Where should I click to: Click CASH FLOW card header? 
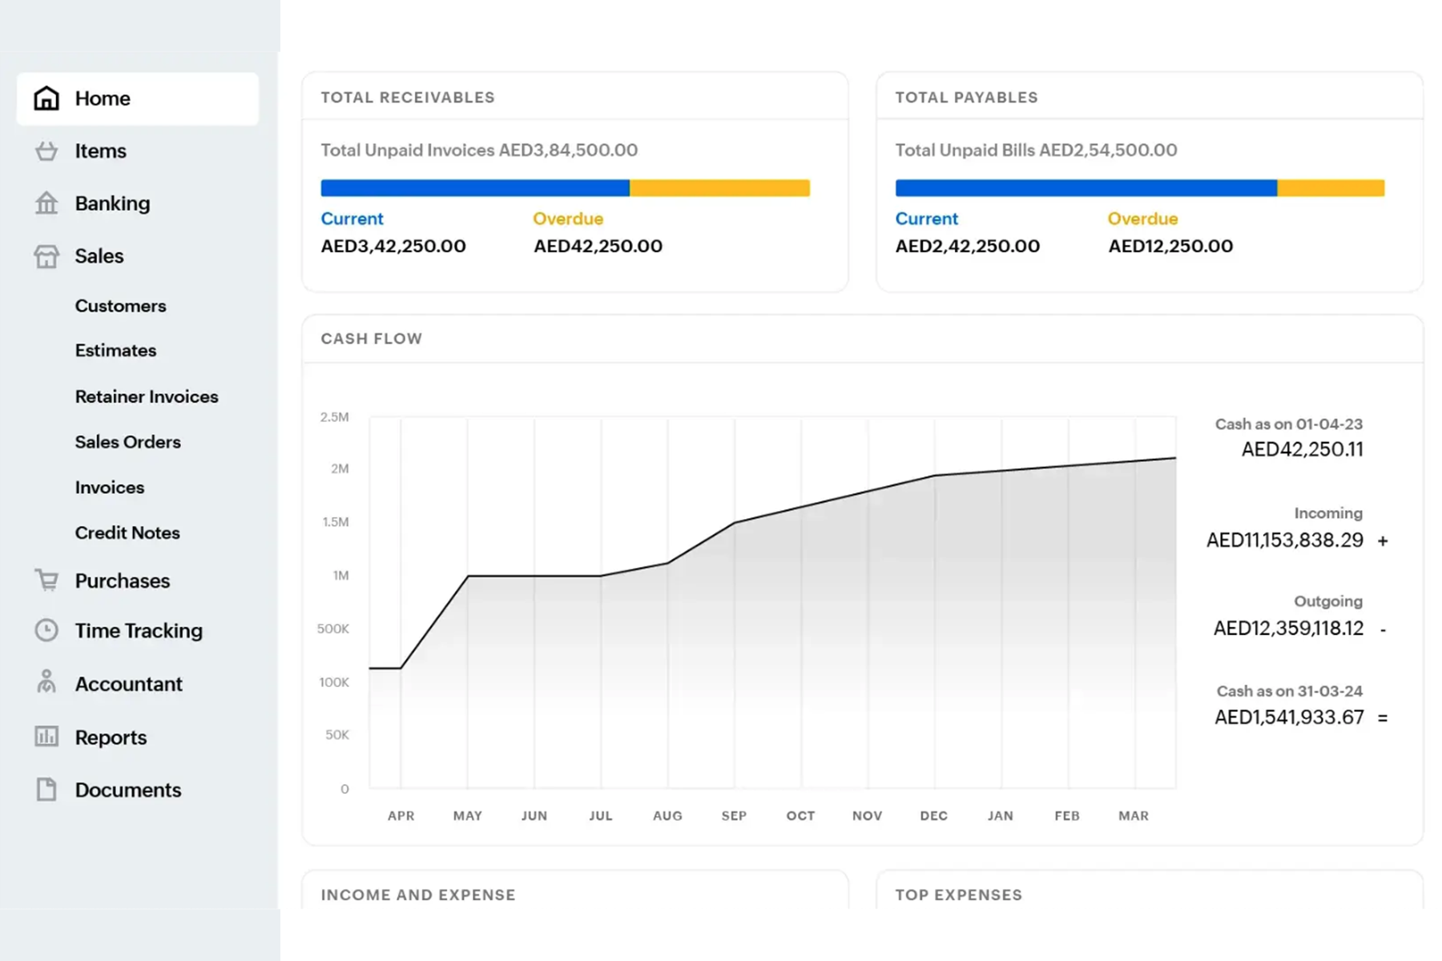coord(372,339)
